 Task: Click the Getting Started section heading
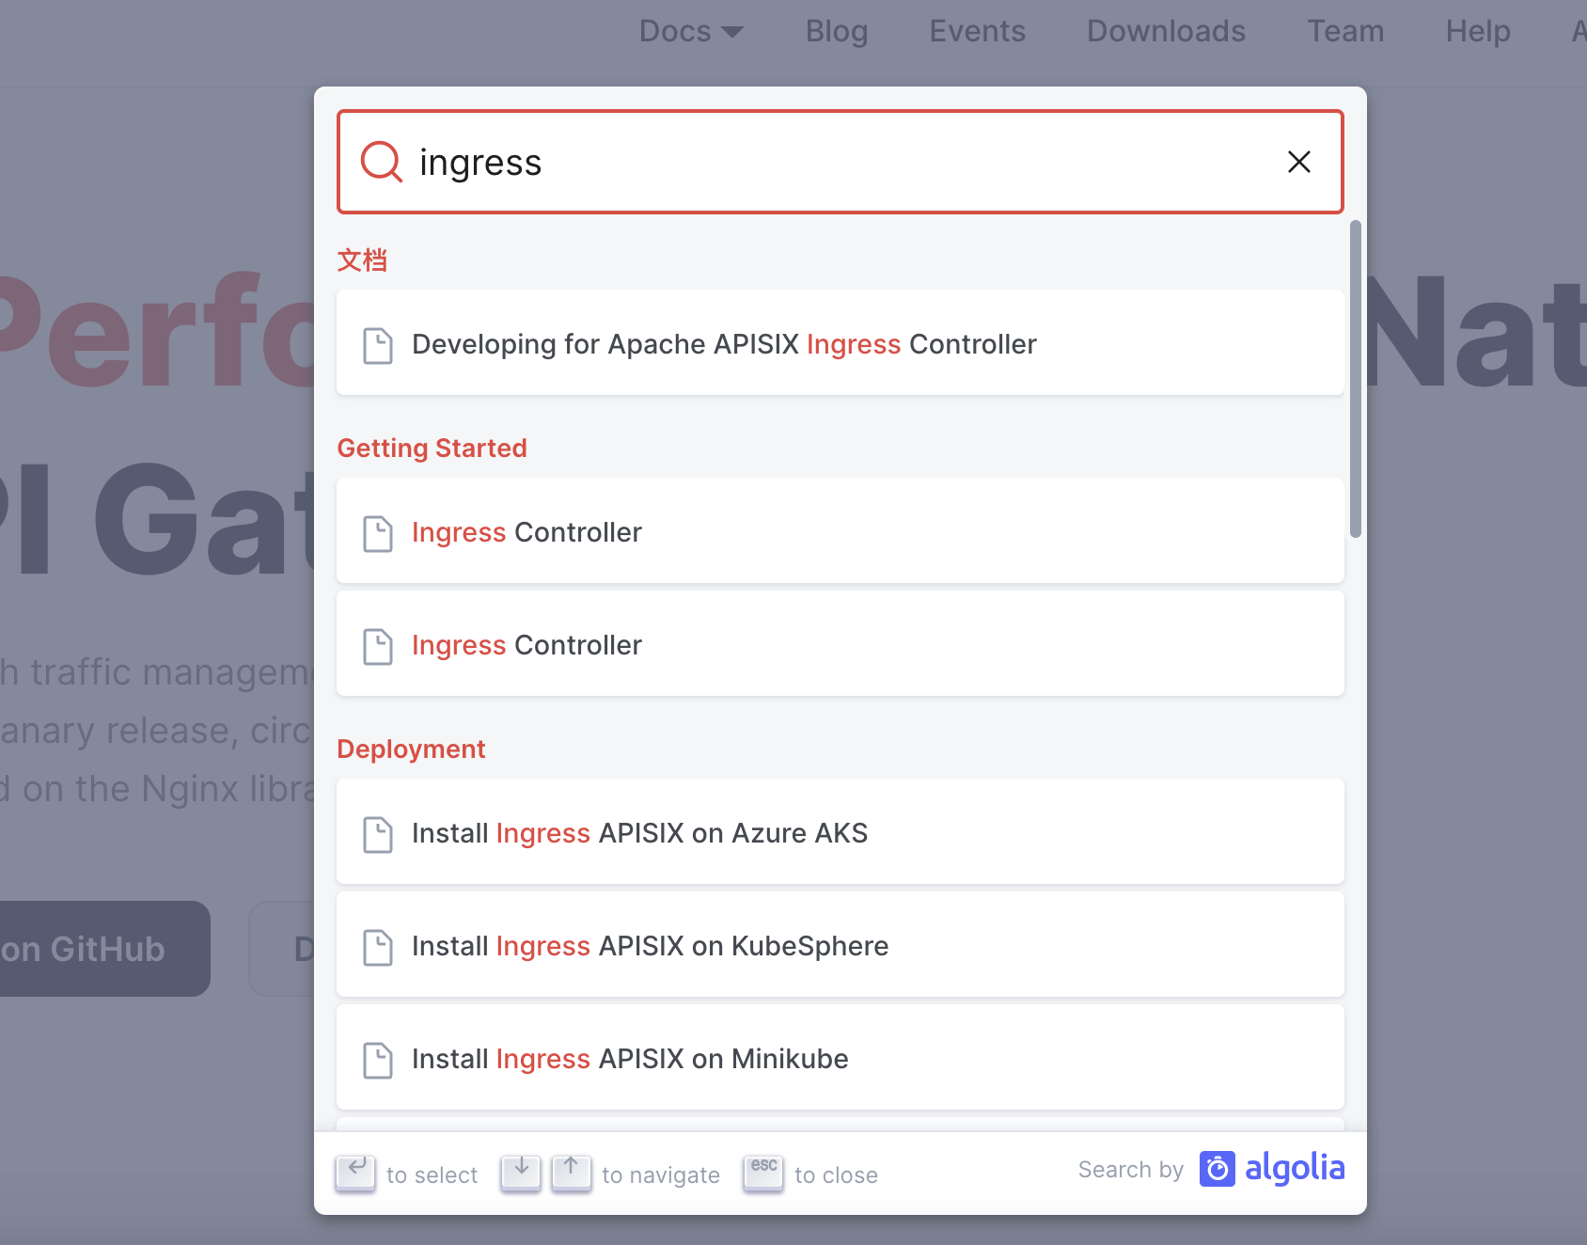coord(432,449)
